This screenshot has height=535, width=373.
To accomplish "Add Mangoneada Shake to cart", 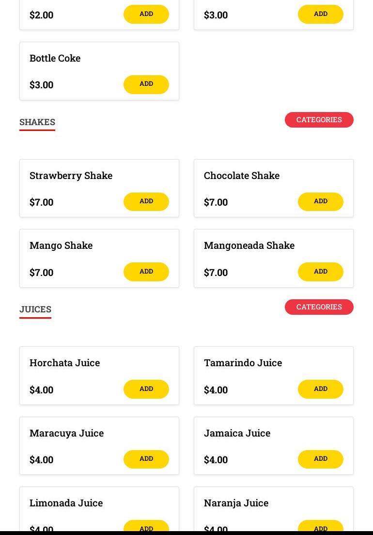I will [321, 272].
